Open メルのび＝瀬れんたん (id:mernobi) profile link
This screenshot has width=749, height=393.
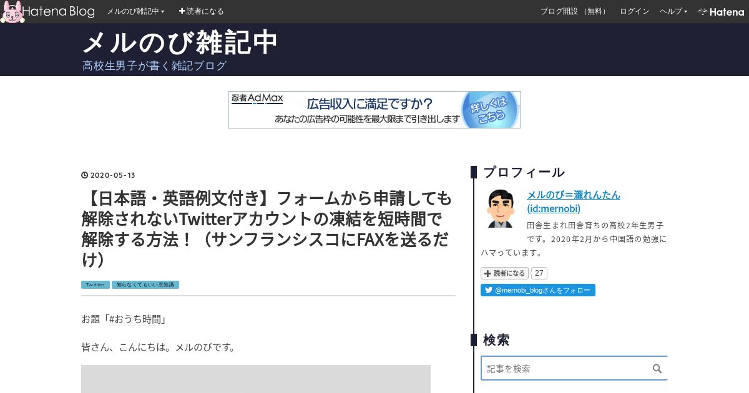click(x=574, y=201)
